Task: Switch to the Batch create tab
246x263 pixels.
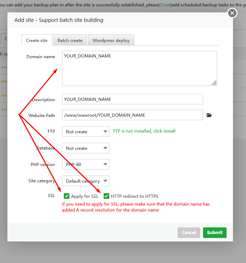Action: [x=70, y=40]
